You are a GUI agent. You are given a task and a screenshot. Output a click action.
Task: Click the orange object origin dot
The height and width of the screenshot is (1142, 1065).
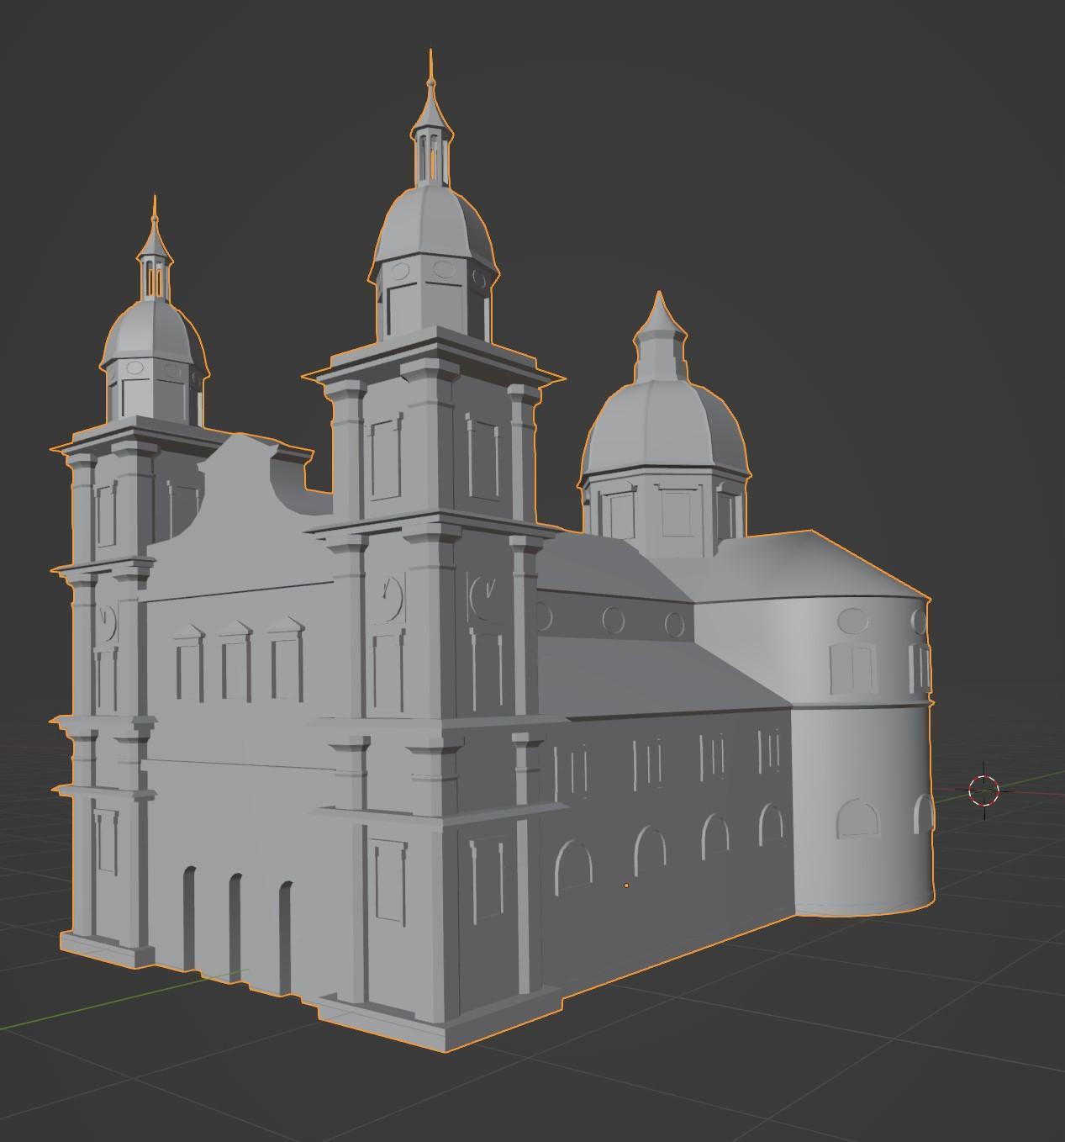point(626,886)
